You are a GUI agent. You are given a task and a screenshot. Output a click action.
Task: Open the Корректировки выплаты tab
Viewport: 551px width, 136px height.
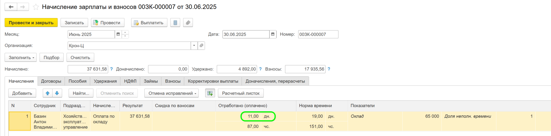(x=213, y=81)
